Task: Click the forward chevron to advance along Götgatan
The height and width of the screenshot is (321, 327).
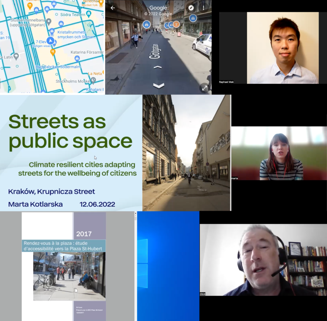Action: [x=157, y=66]
